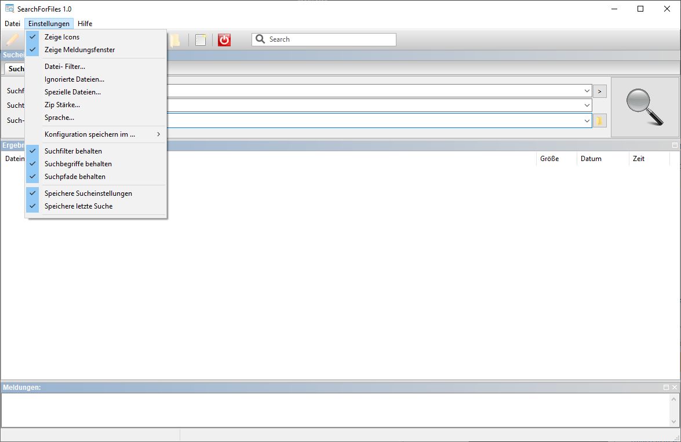Click the red power exit icon
The width and height of the screenshot is (681, 442).
point(224,39)
